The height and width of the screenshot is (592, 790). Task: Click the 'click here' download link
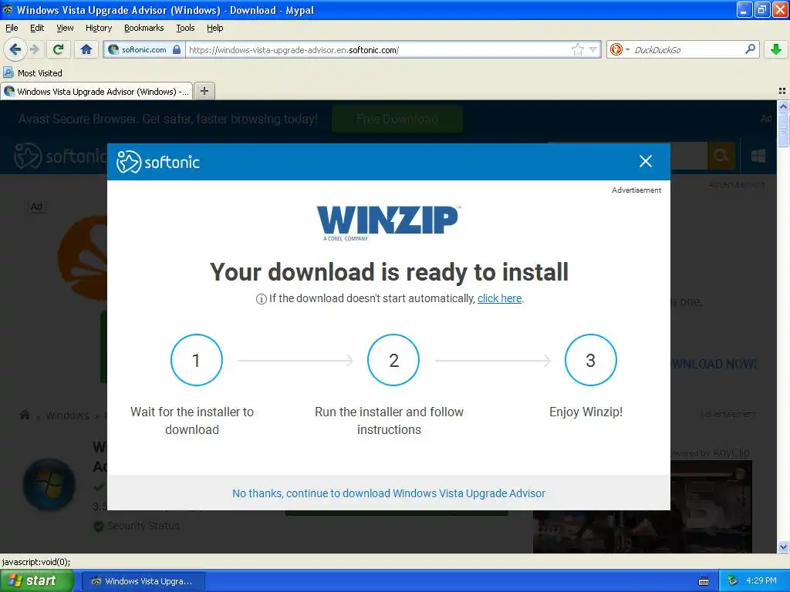499,298
